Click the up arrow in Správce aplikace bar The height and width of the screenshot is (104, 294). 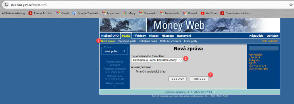coord(214,92)
